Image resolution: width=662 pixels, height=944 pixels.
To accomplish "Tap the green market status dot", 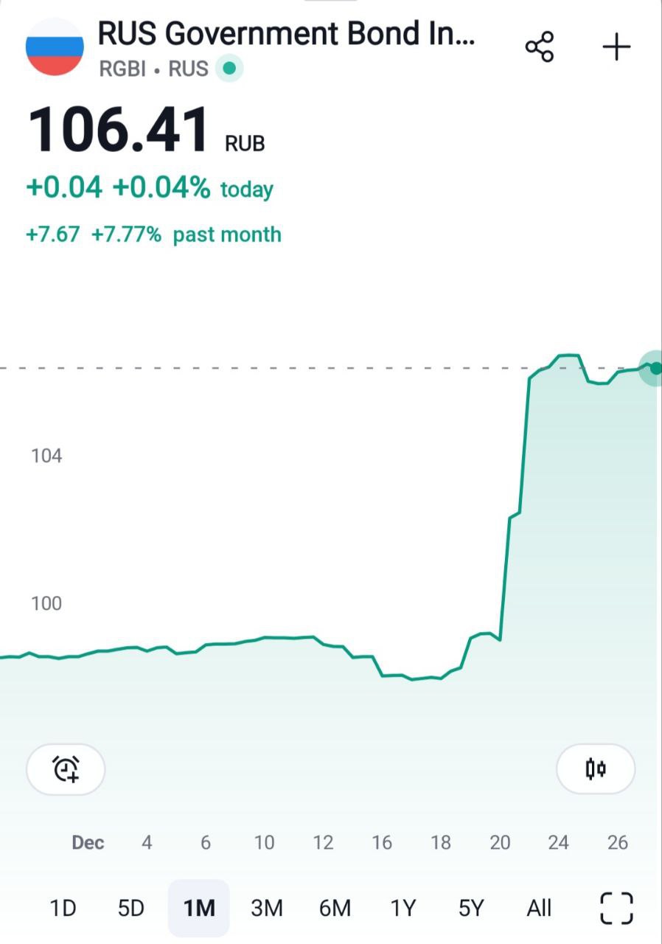I will coord(229,69).
